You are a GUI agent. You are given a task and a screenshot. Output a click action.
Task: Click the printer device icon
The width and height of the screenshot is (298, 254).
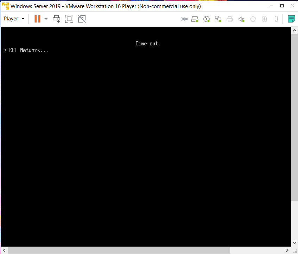tap(230, 19)
